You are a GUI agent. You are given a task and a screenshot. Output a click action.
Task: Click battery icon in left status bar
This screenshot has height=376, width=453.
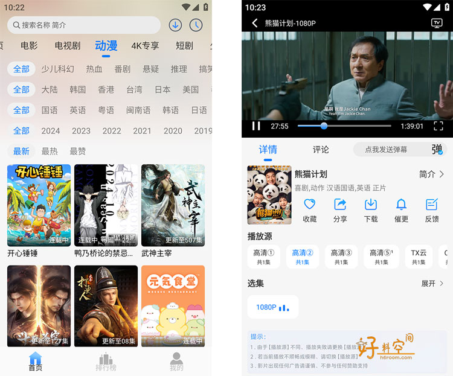[x=205, y=7]
